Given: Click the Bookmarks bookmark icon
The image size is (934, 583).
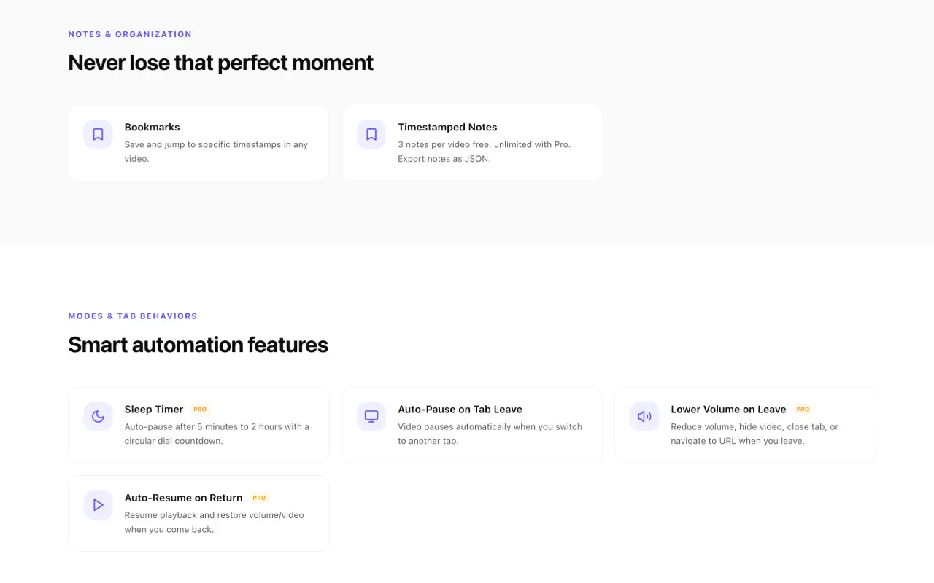Looking at the screenshot, I should coord(98,134).
